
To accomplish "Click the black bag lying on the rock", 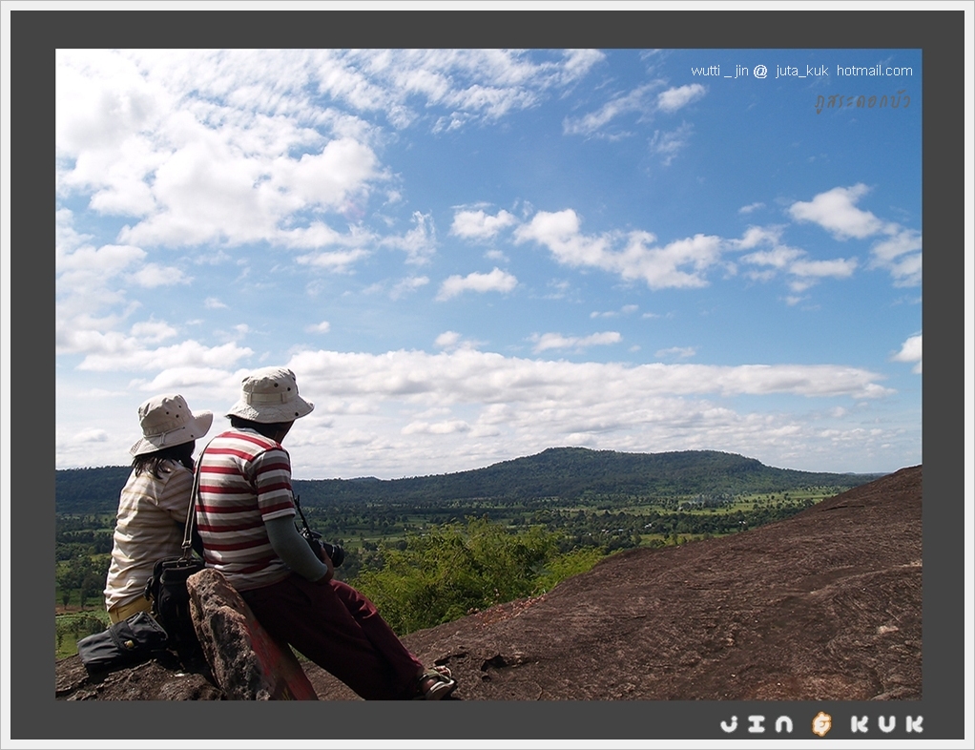I will tap(122, 641).
